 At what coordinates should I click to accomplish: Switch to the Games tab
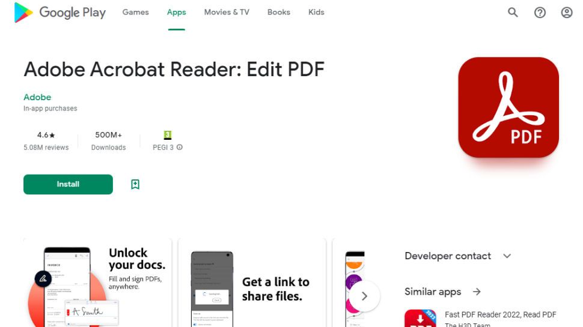[x=136, y=12]
